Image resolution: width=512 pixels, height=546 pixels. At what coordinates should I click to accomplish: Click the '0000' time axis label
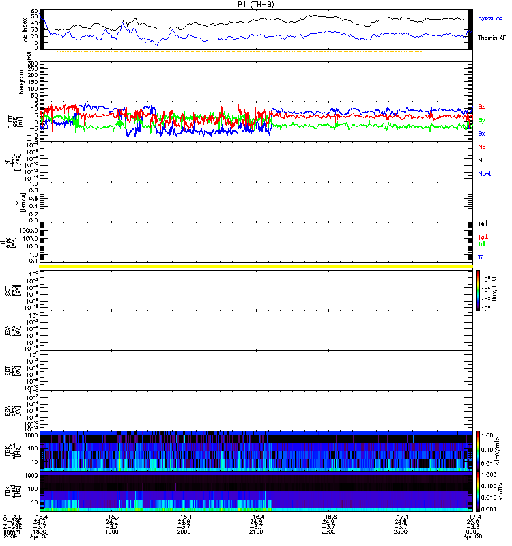(472, 532)
